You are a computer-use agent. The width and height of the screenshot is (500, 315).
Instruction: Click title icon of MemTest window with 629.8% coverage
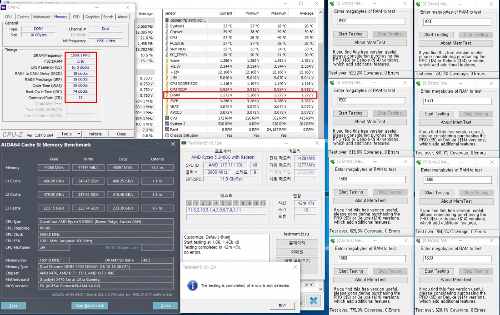point(333,162)
